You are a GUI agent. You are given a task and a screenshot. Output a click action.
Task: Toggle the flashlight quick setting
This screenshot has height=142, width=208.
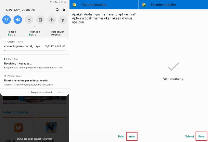(63, 20)
